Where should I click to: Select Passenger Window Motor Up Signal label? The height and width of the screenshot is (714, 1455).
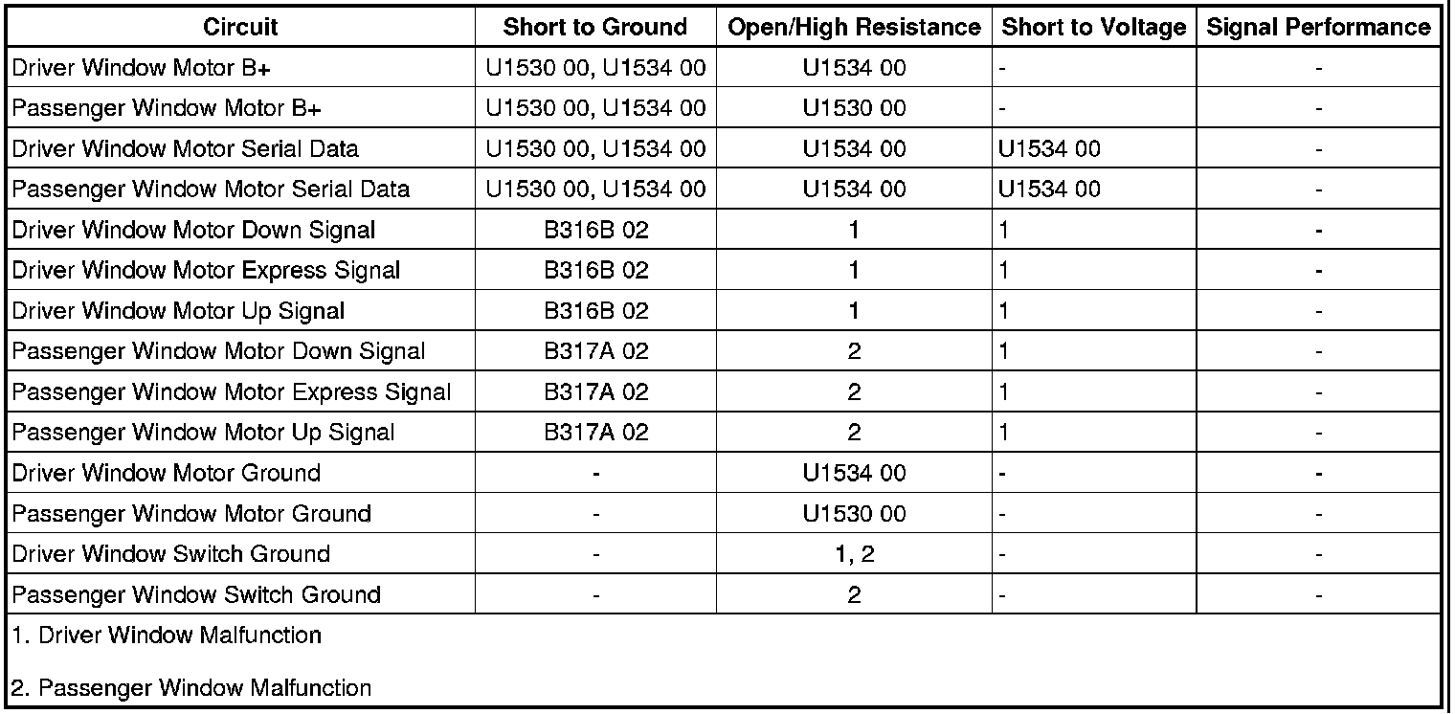tap(203, 433)
